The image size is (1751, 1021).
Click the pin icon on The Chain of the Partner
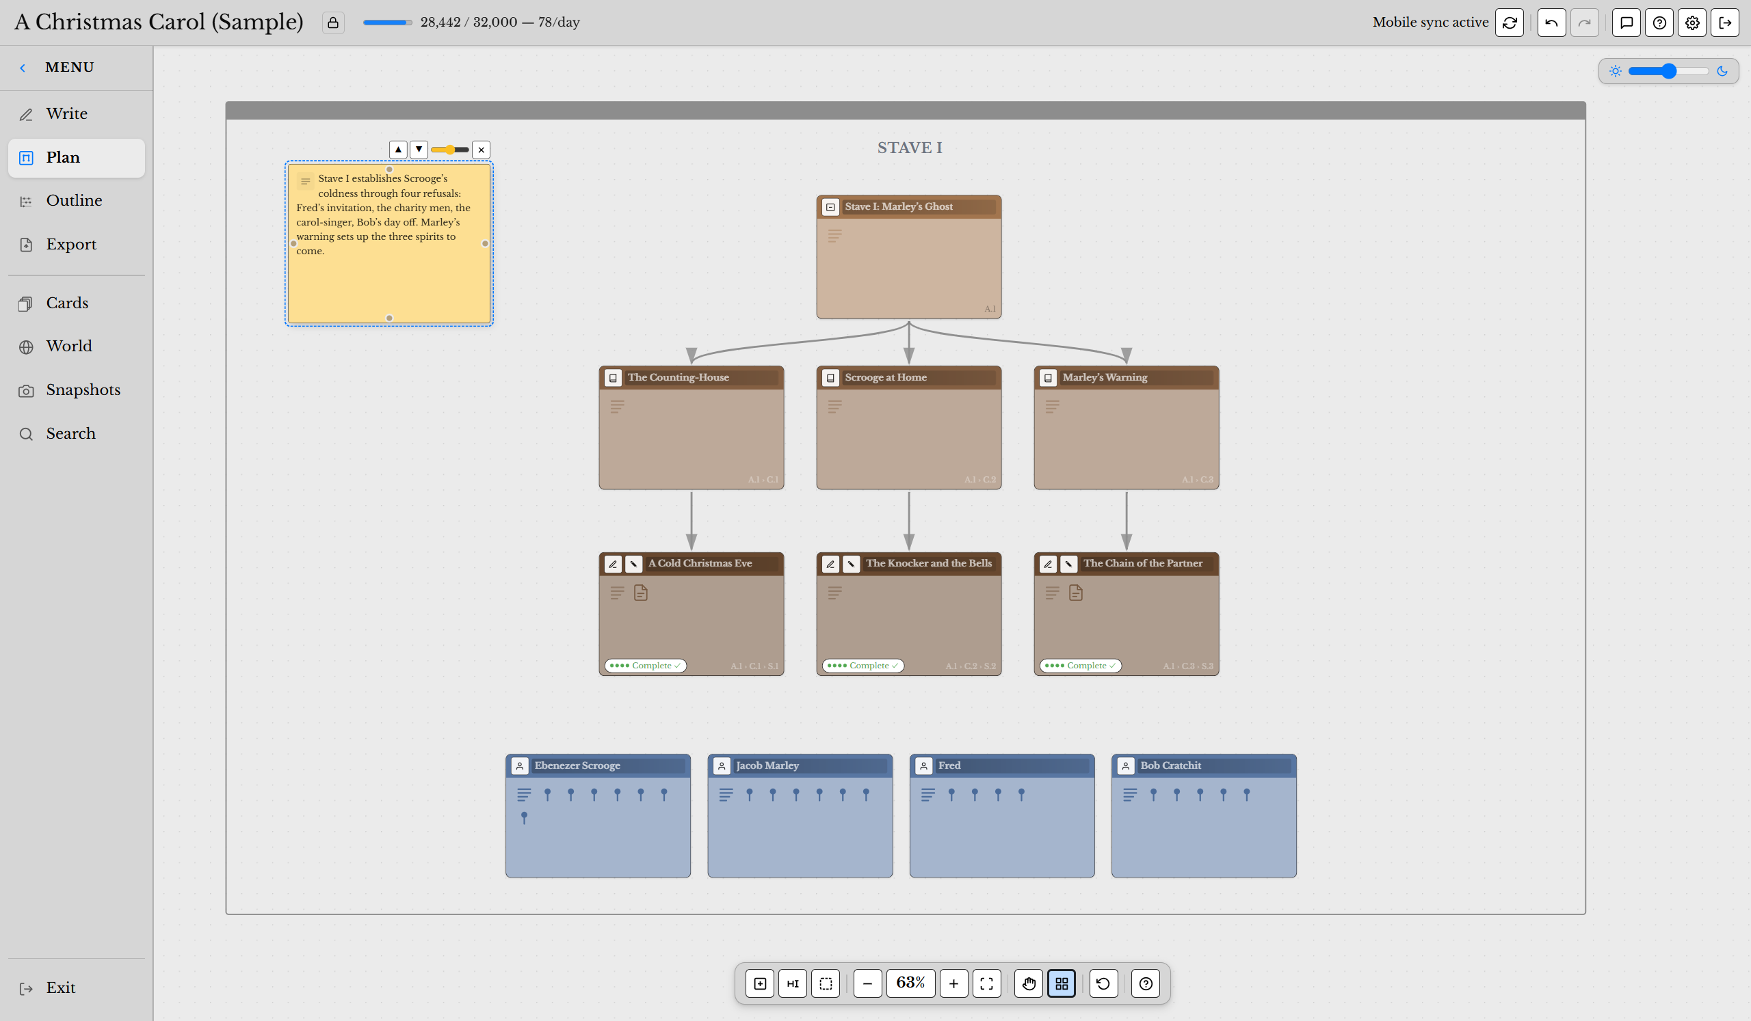pyautogui.click(x=1068, y=564)
